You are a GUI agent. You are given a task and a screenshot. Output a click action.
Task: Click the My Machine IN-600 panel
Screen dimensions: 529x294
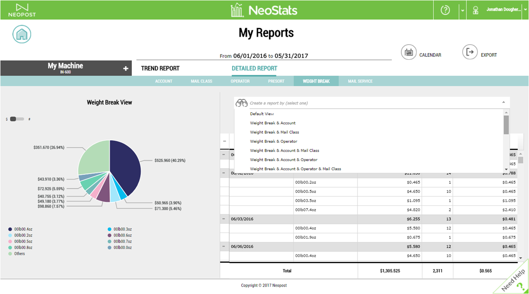[x=65, y=68]
